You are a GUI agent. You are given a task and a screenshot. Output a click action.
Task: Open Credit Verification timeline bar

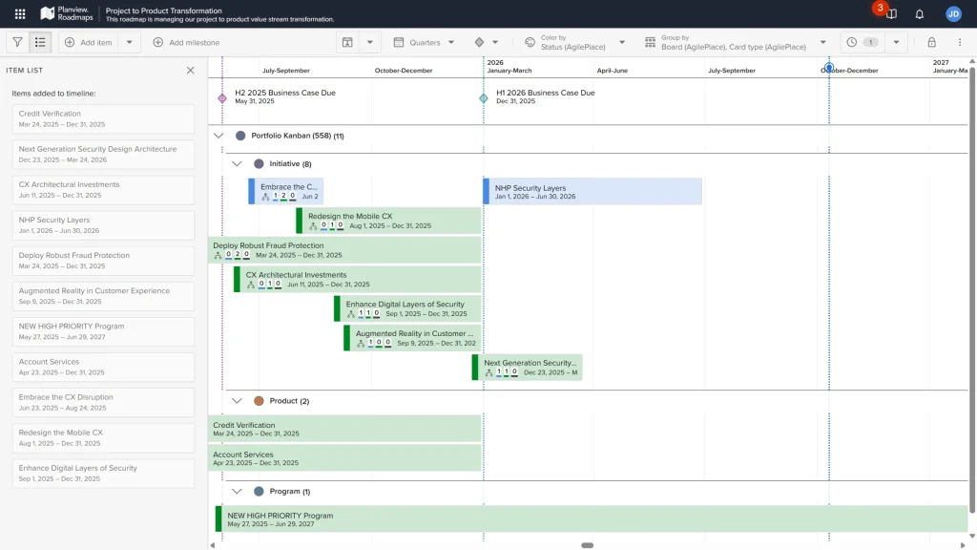click(x=344, y=429)
